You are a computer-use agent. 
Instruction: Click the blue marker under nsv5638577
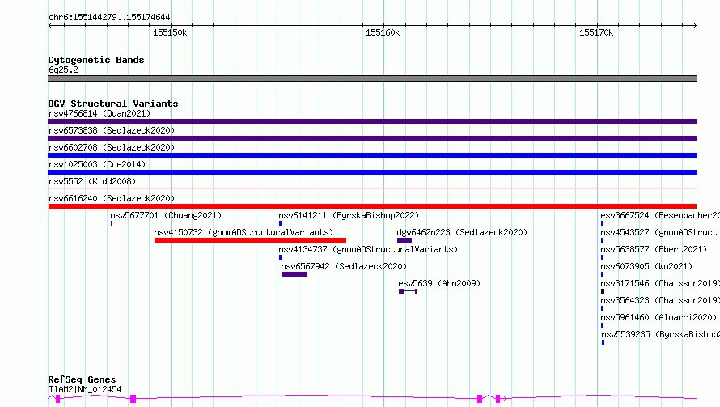pos(602,257)
